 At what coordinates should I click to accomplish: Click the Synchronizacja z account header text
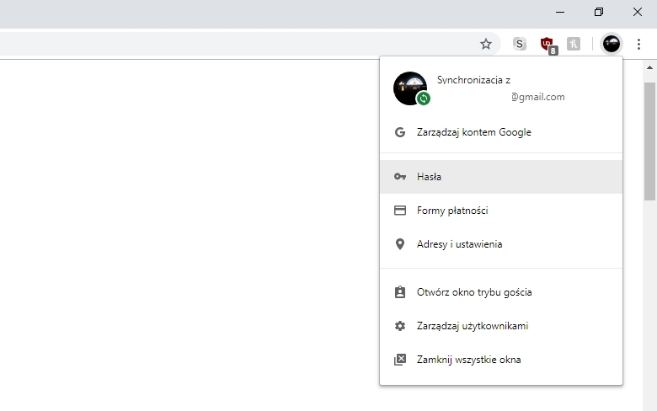[473, 80]
